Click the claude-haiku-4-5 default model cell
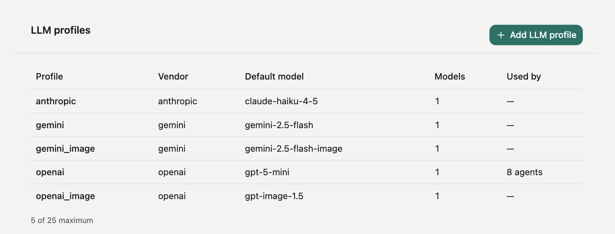615x234 pixels. [281, 101]
